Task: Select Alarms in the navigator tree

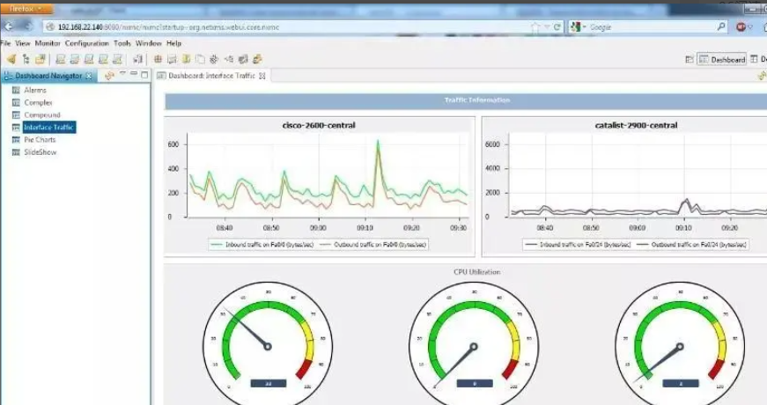Action: [x=35, y=90]
